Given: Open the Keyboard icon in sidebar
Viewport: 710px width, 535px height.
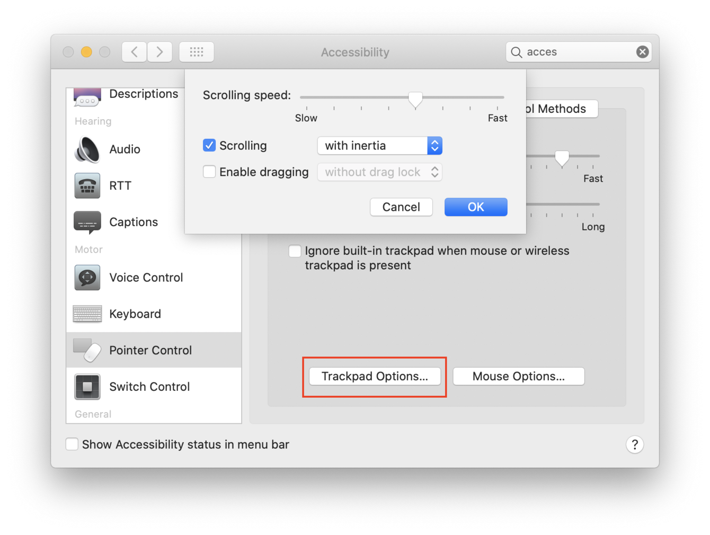Looking at the screenshot, I should pos(87,314).
